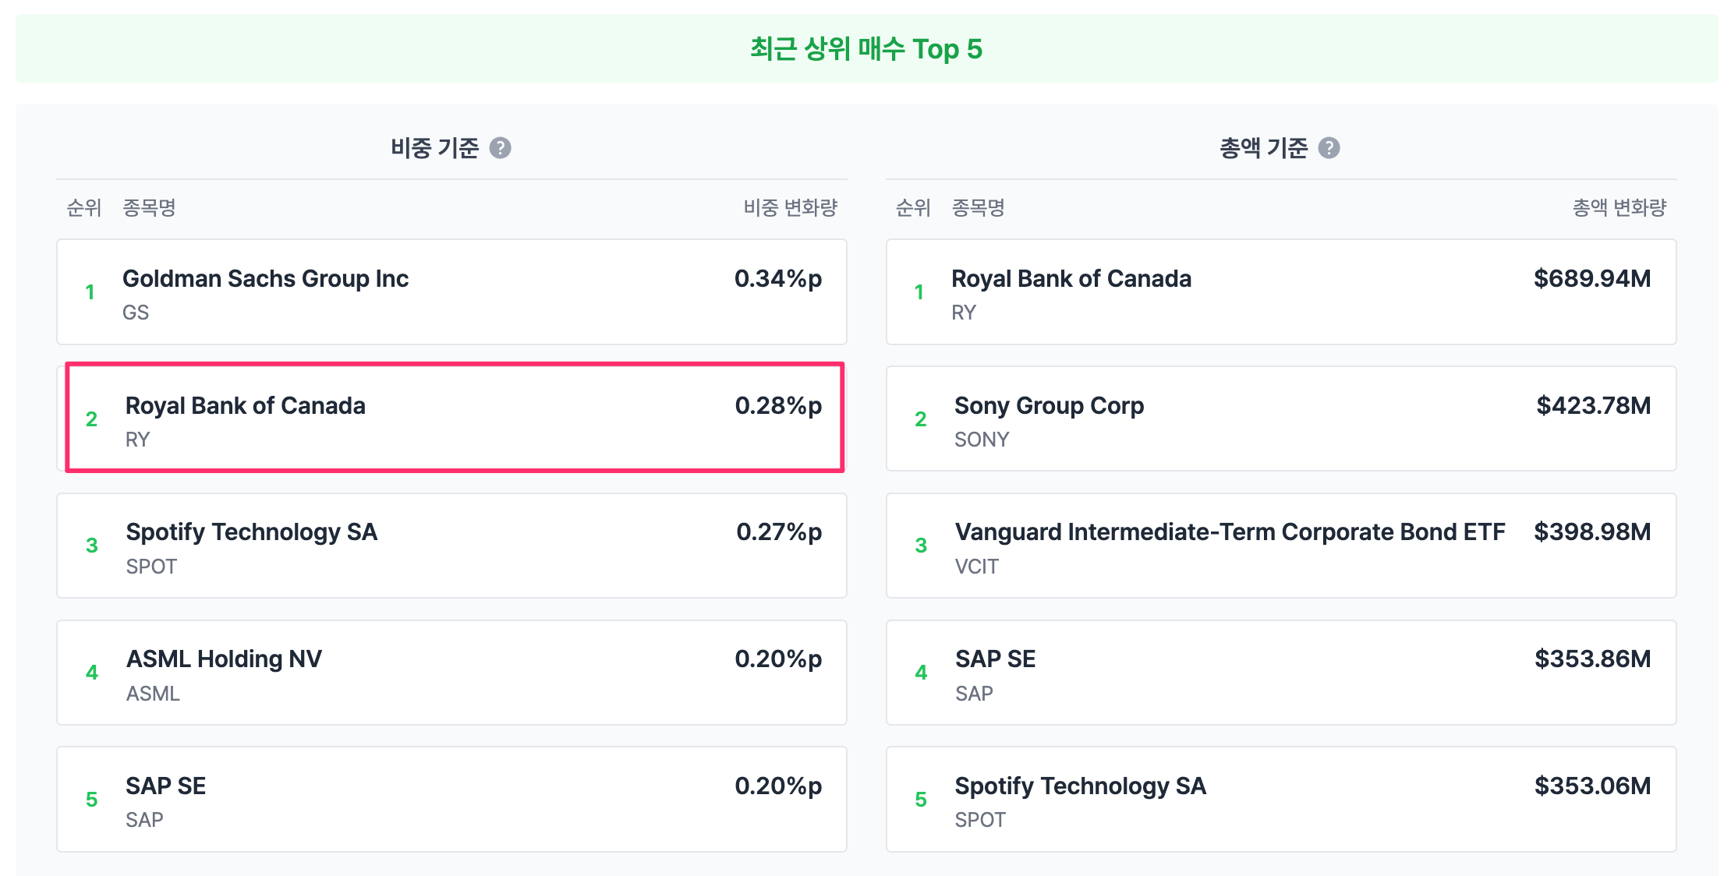The width and height of the screenshot is (1731, 876).
Task: Open Goldman Sachs Group Inc row
Action: tap(451, 292)
